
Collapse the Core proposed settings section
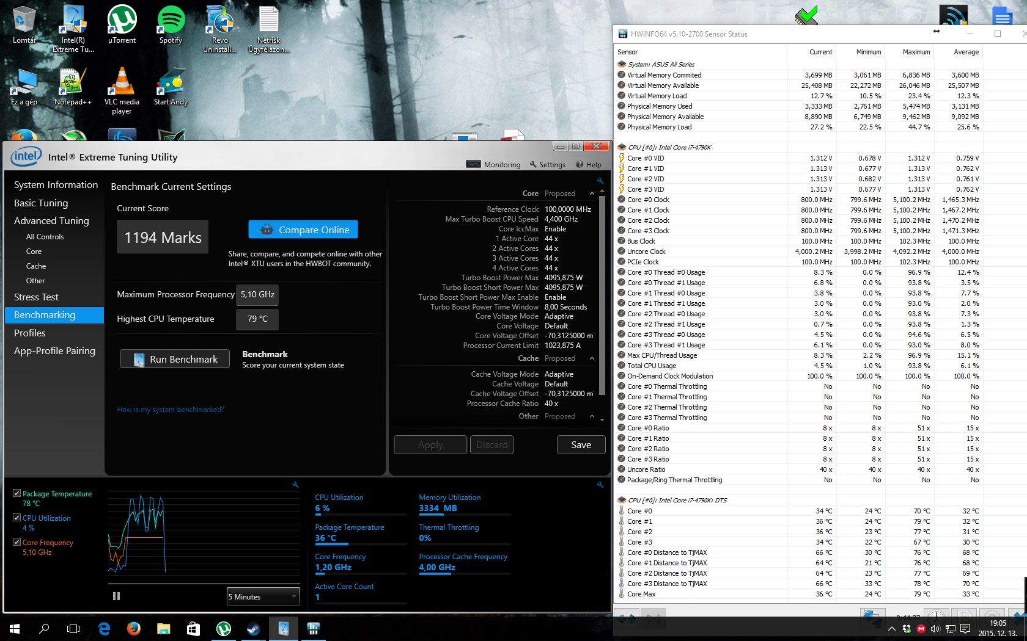pyautogui.click(x=592, y=194)
